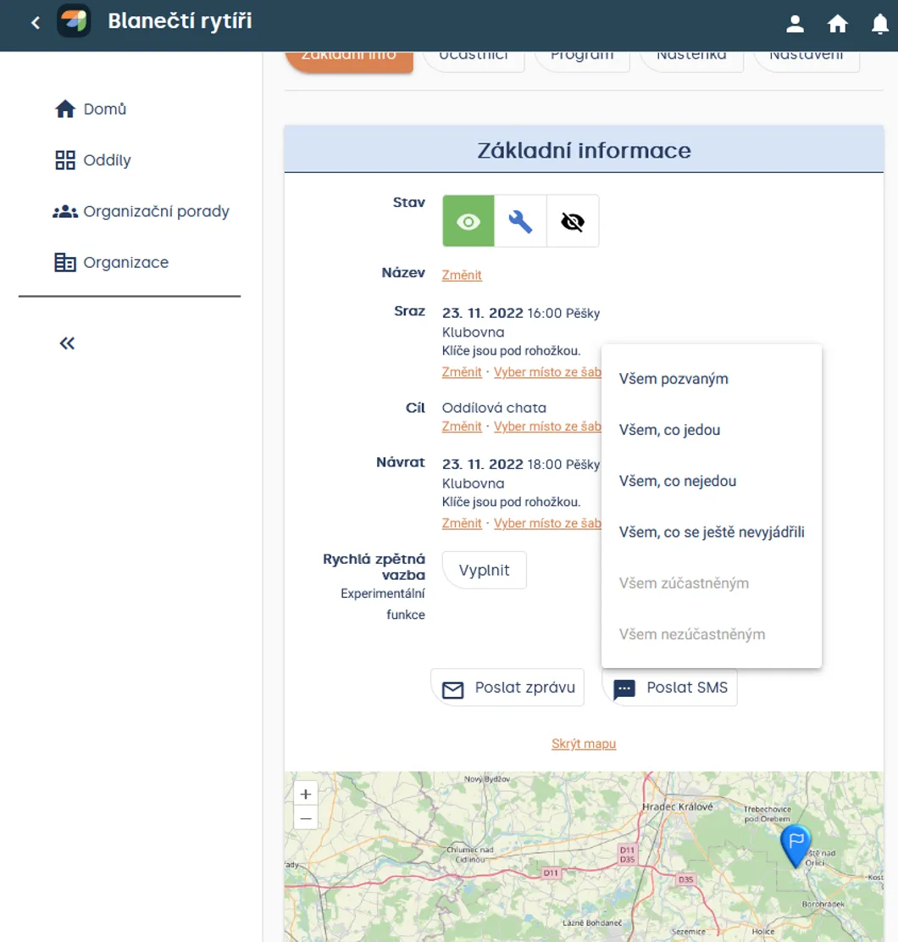This screenshot has height=942, width=898.
Task: Click the Vyplnit button
Action: coord(485,570)
